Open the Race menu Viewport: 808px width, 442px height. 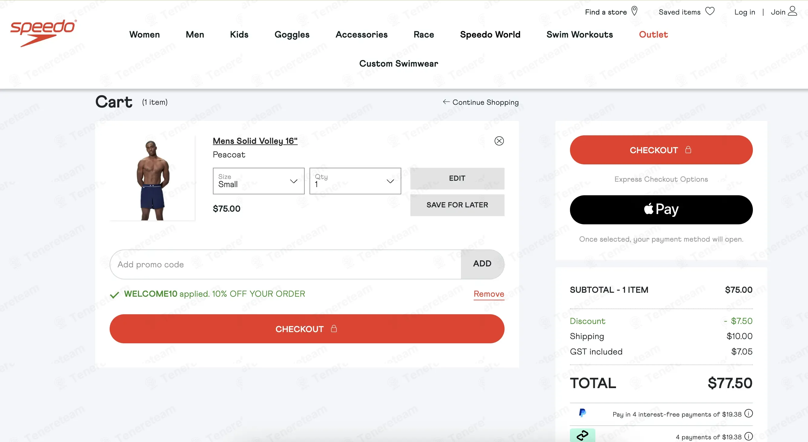point(424,35)
